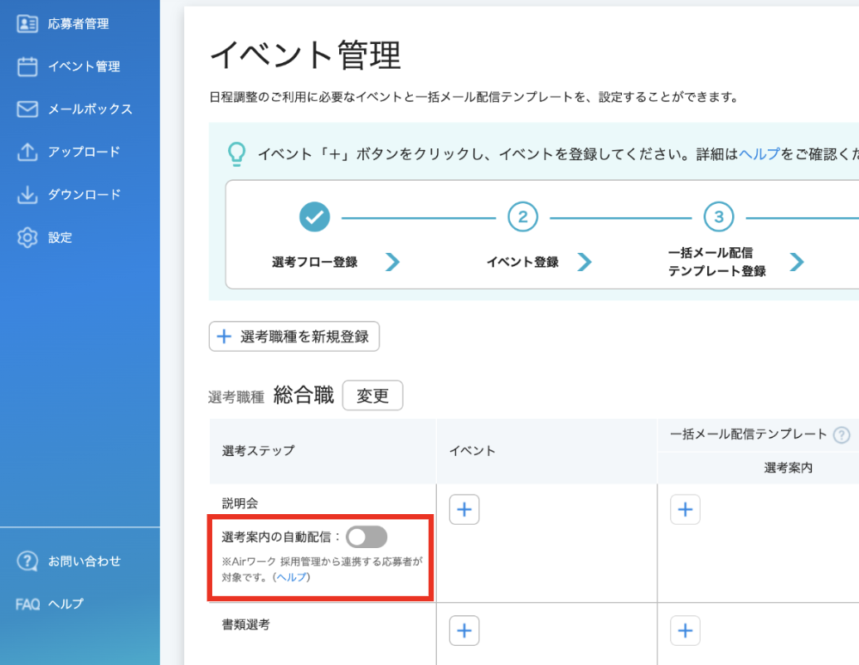859x665 pixels.
Task: Click the upload icon in sidebar
Action: tap(27, 152)
